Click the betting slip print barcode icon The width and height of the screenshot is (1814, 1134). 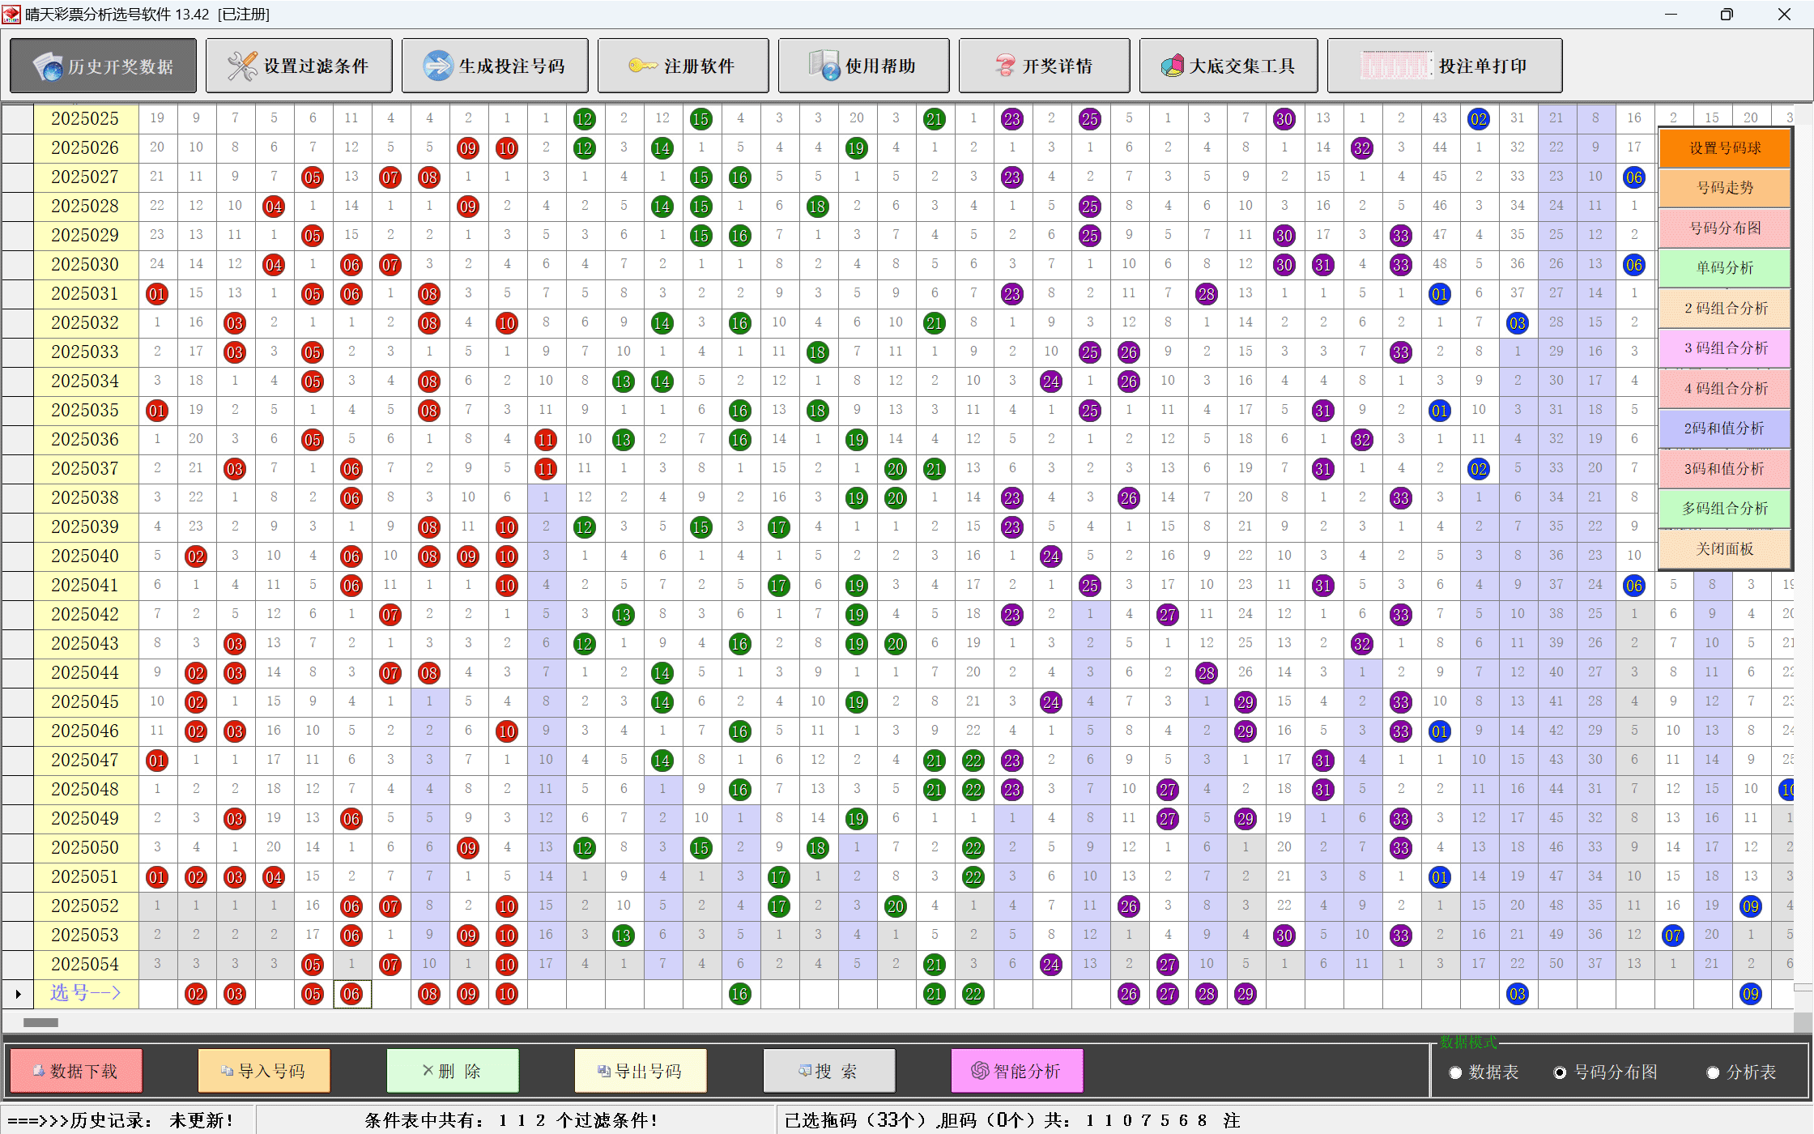point(1395,66)
